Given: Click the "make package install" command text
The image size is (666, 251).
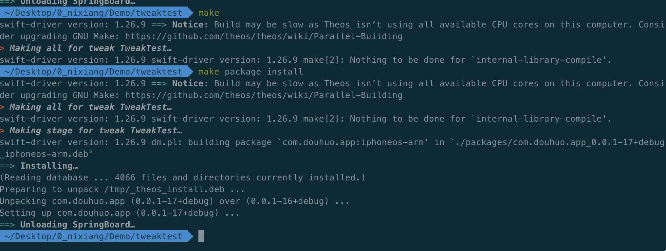Looking at the screenshot, I should point(250,72).
